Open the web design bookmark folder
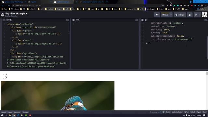This screenshot has width=208, height=117. (32, 9)
